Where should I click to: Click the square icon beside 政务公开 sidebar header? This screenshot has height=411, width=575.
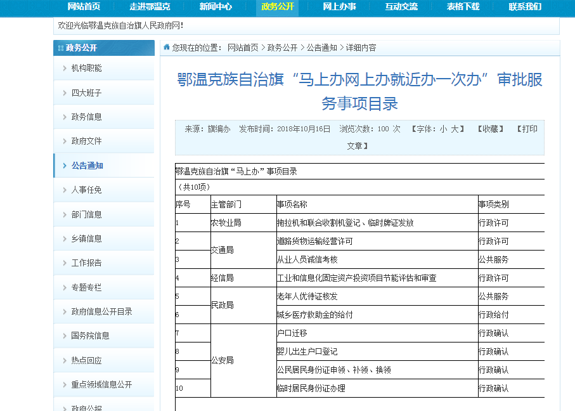coord(61,48)
